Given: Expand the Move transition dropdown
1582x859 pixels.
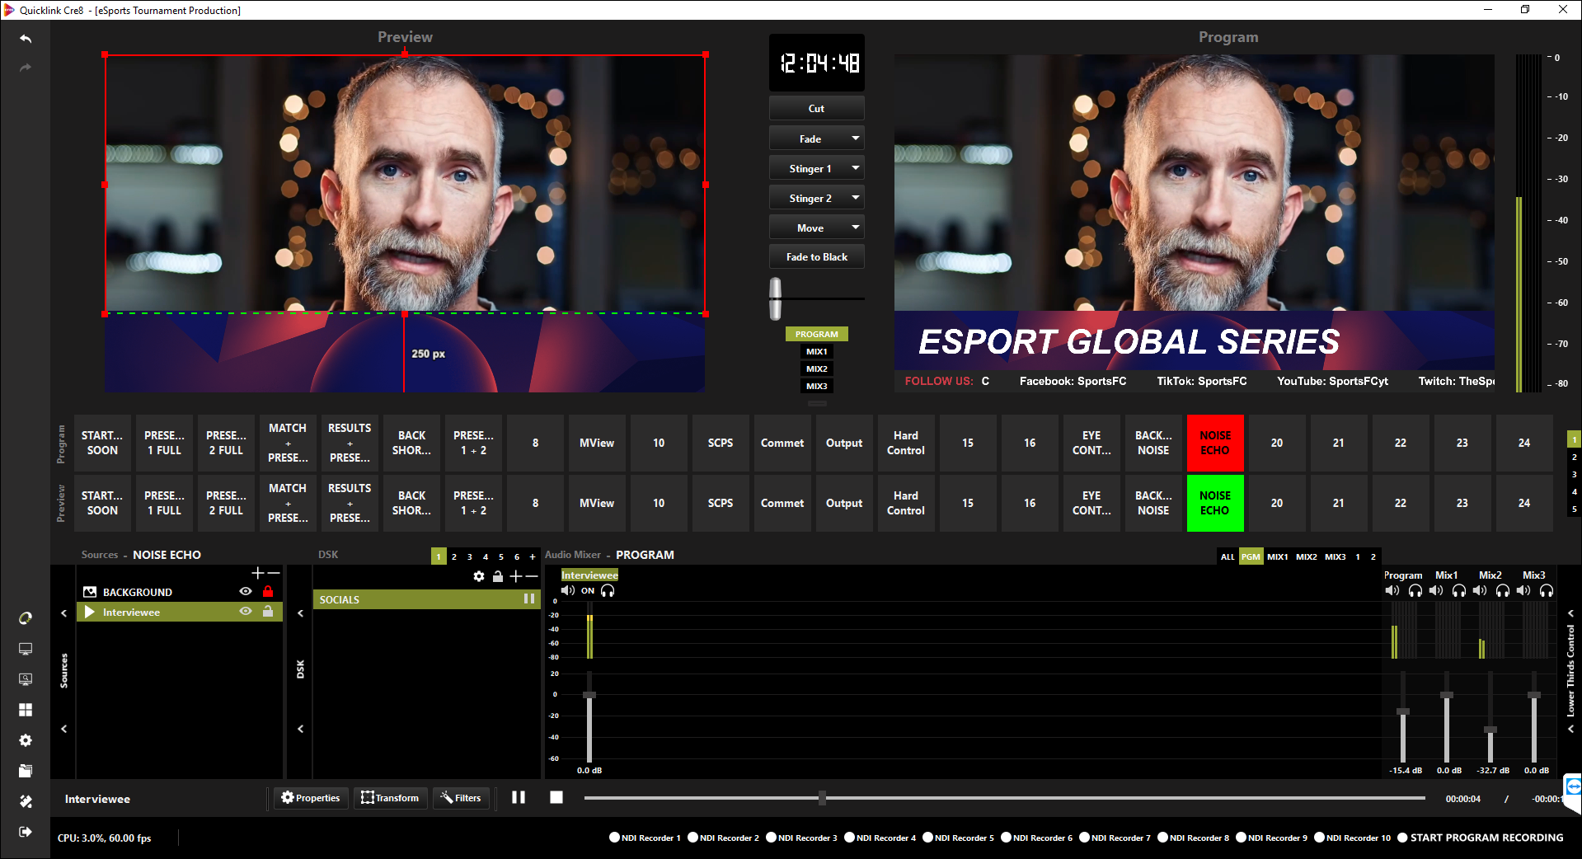Looking at the screenshot, I should click(856, 228).
